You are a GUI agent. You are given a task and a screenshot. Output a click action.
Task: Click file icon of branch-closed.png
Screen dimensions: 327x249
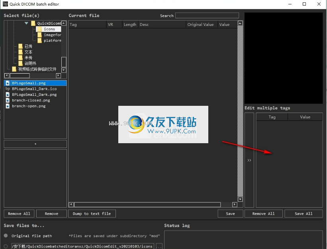(x=8, y=100)
